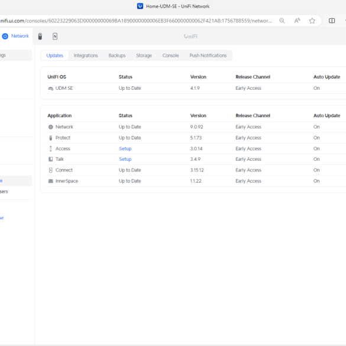Click Connect row Auto Update On value
346x346 pixels.
point(316,170)
